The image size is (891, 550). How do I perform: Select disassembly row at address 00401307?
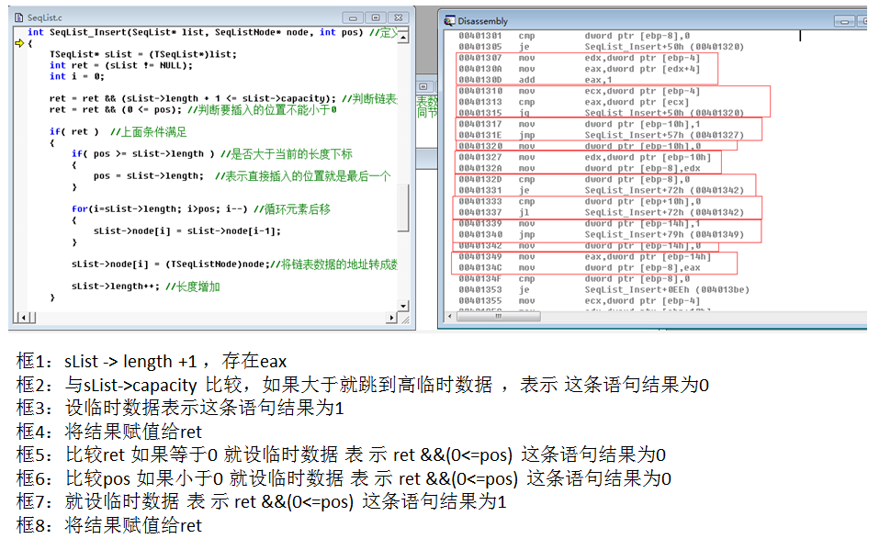(x=580, y=58)
